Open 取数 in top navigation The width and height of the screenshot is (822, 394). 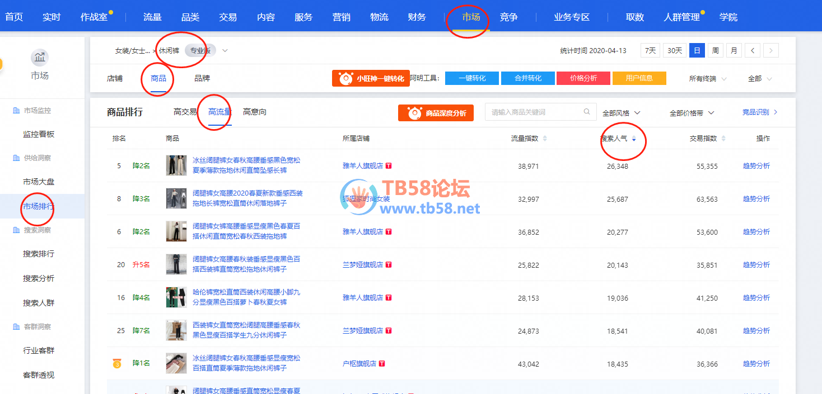click(635, 17)
